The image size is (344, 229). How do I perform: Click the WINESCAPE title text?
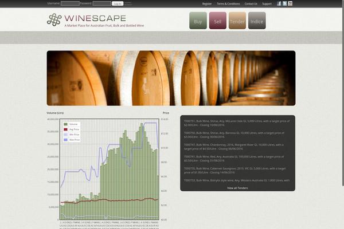point(95,18)
